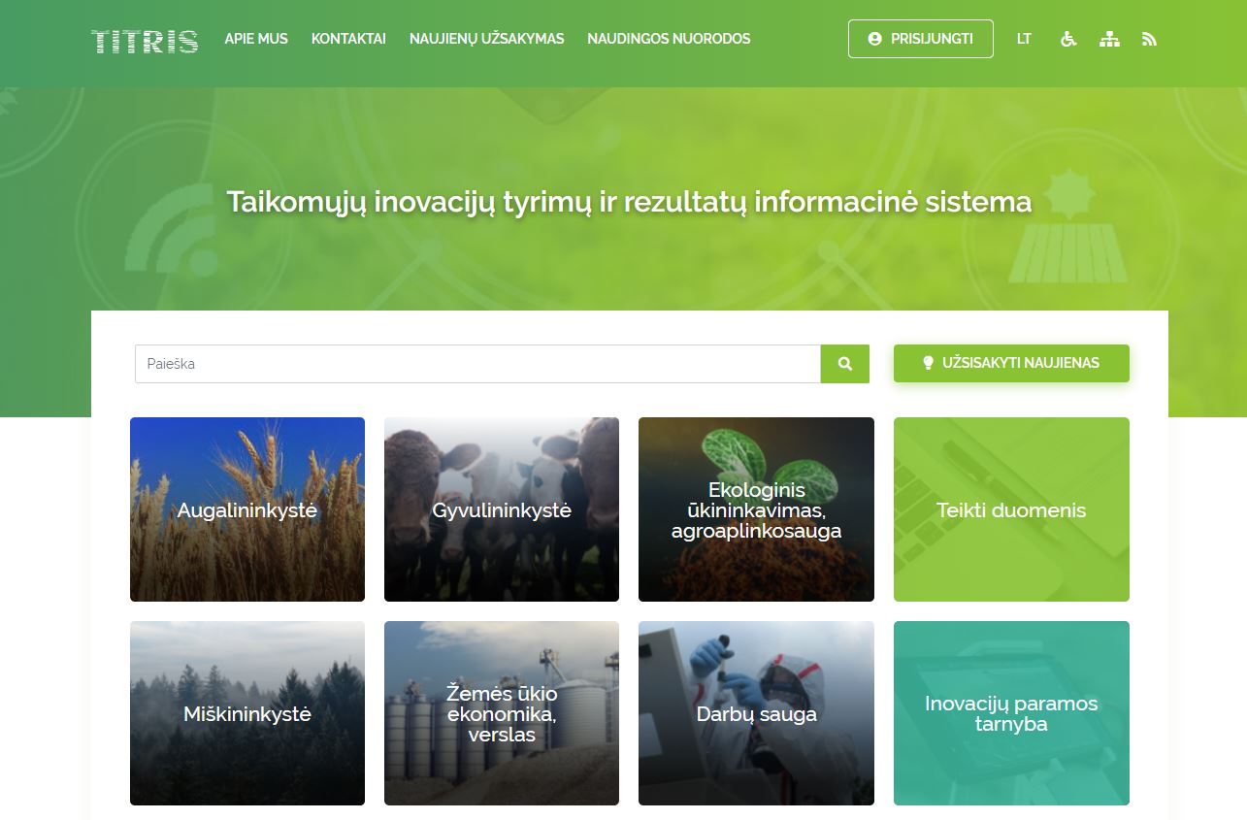Click the TITRIS logo
1247x820 pixels.
tap(145, 40)
